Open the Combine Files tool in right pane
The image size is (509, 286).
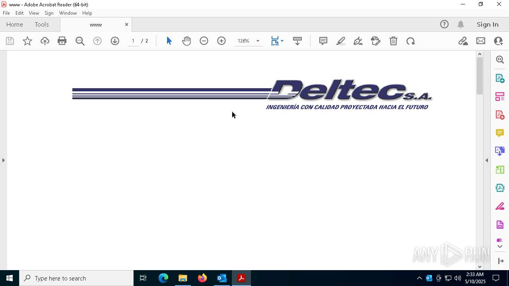[500, 151]
